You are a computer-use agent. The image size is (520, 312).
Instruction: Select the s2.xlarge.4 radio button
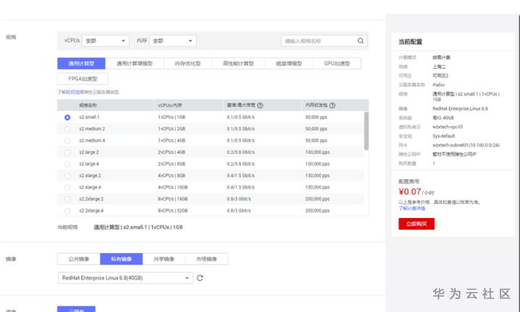tap(67, 188)
